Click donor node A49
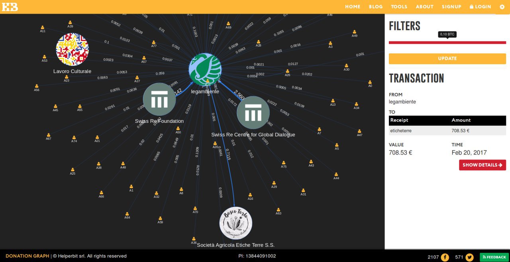 click(354, 32)
